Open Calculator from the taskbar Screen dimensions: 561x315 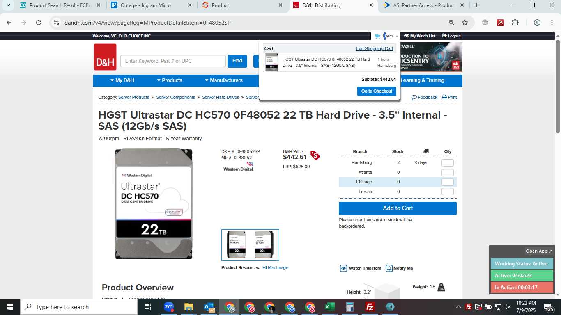(349, 307)
